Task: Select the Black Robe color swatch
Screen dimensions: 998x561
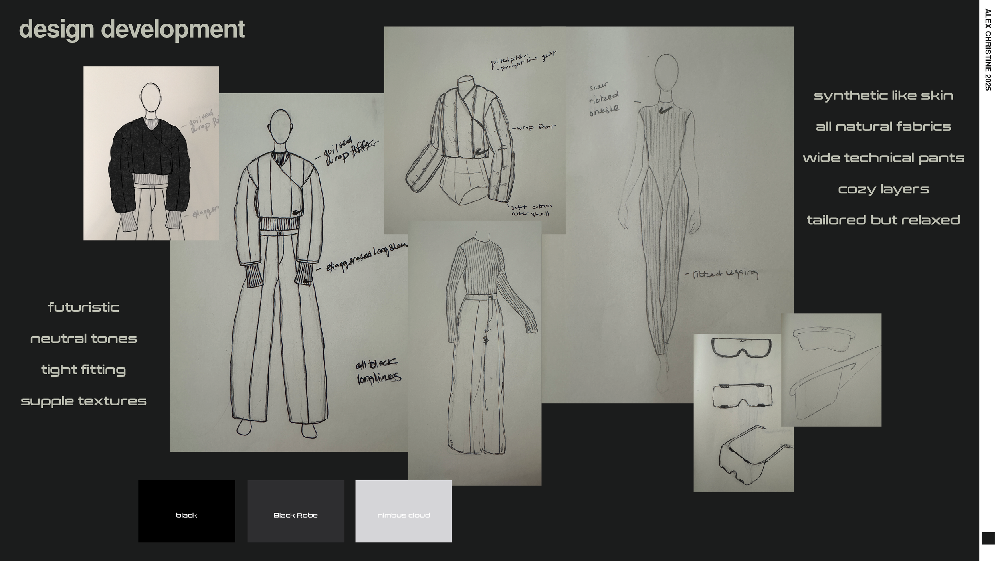Action: point(295,511)
